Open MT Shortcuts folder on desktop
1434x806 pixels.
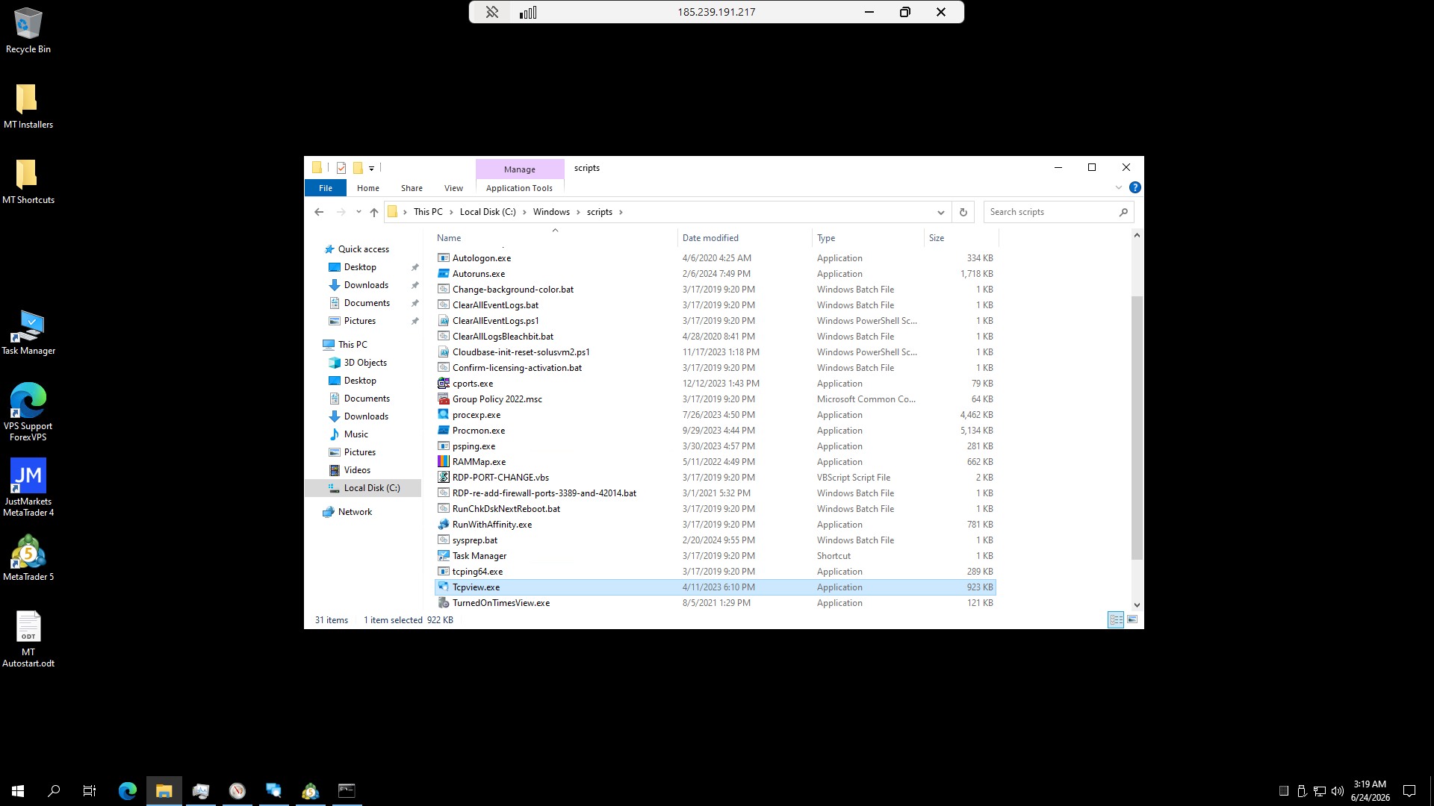(28, 181)
